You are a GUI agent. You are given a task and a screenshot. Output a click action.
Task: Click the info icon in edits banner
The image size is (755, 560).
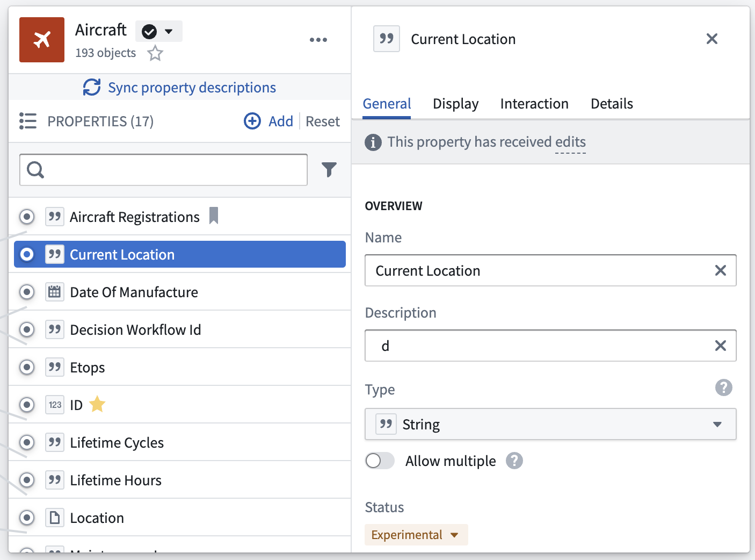click(373, 142)
